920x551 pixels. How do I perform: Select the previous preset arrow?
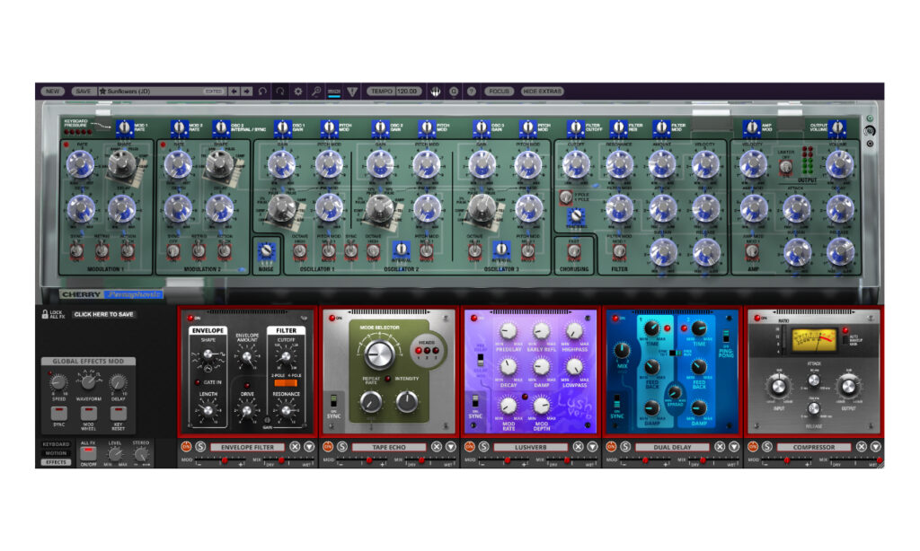[234, 92]
